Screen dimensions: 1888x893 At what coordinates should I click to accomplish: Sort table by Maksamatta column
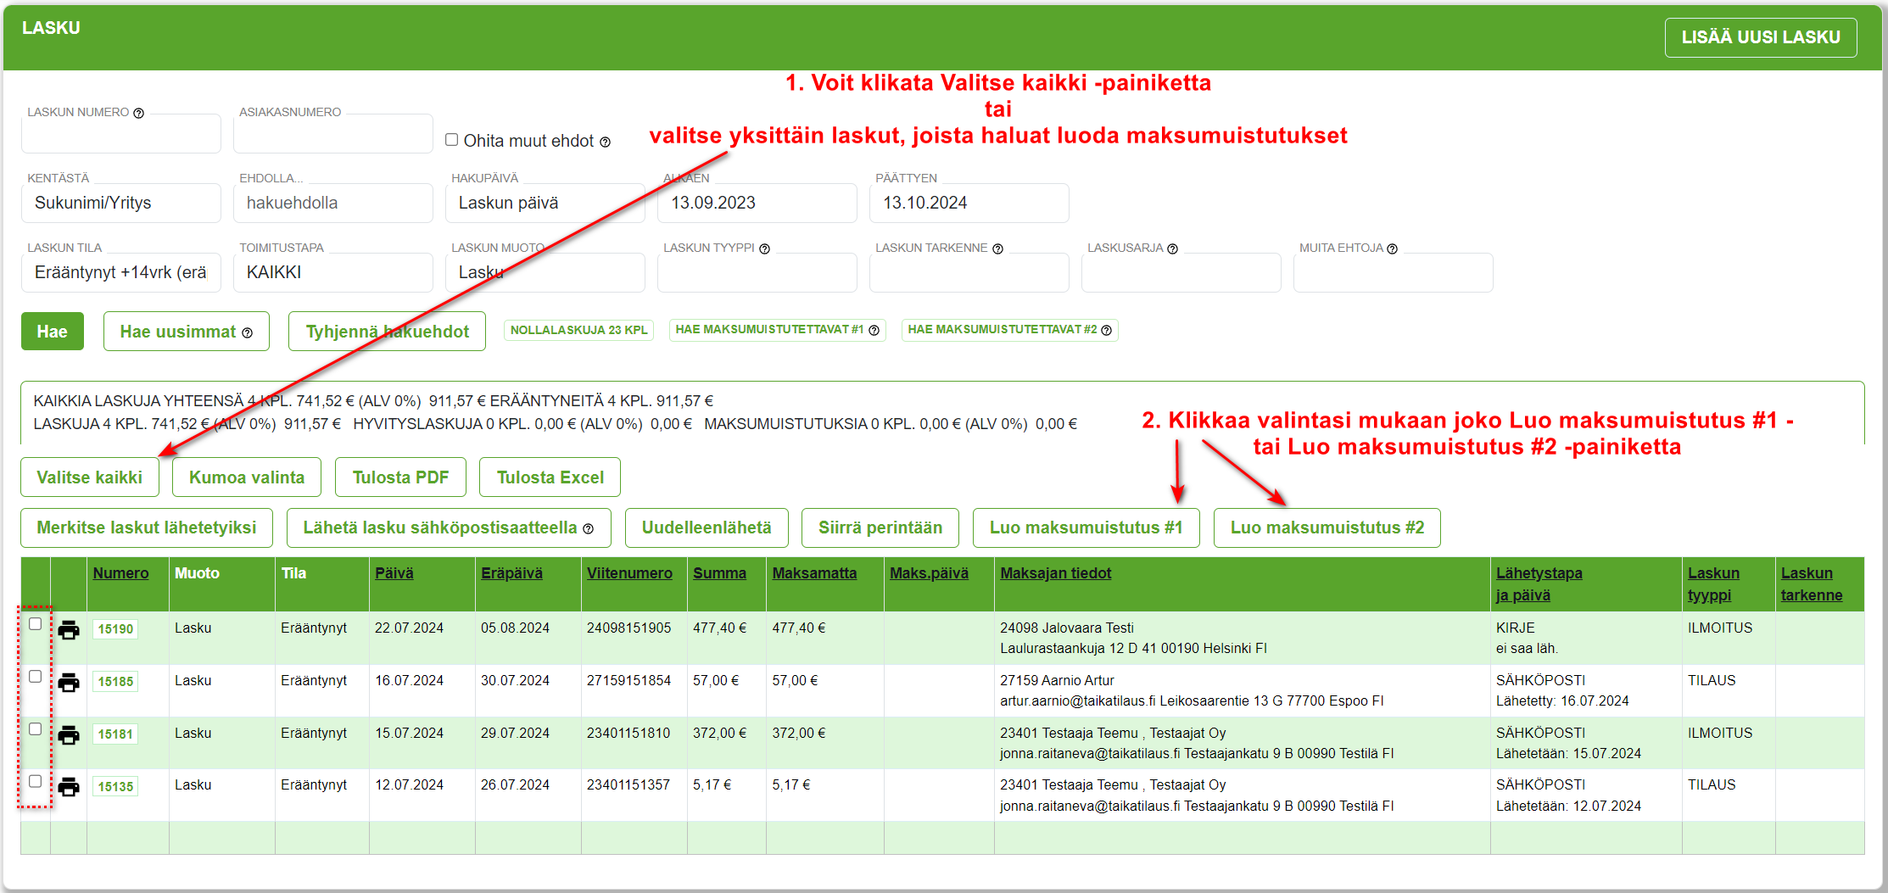[814, 573]
